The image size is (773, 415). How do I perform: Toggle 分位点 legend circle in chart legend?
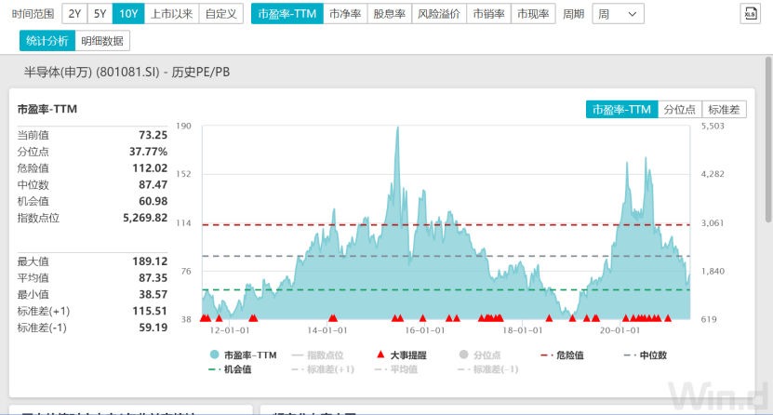(x=481, y=355)
